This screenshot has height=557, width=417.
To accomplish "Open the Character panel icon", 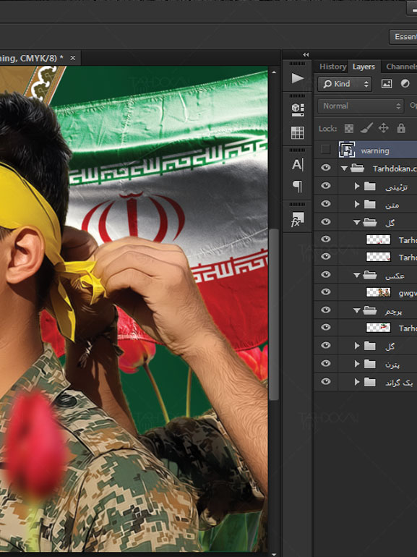I will click(298, 165).
